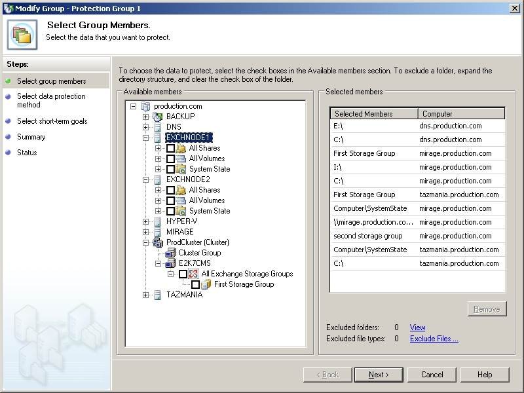Check All Volumes box under EXCHNODE2
The height and width of the screenshot is (393, 524).
[x=170, y=201]
